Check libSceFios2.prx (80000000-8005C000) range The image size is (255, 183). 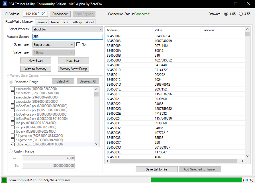(x=13, y=106)
